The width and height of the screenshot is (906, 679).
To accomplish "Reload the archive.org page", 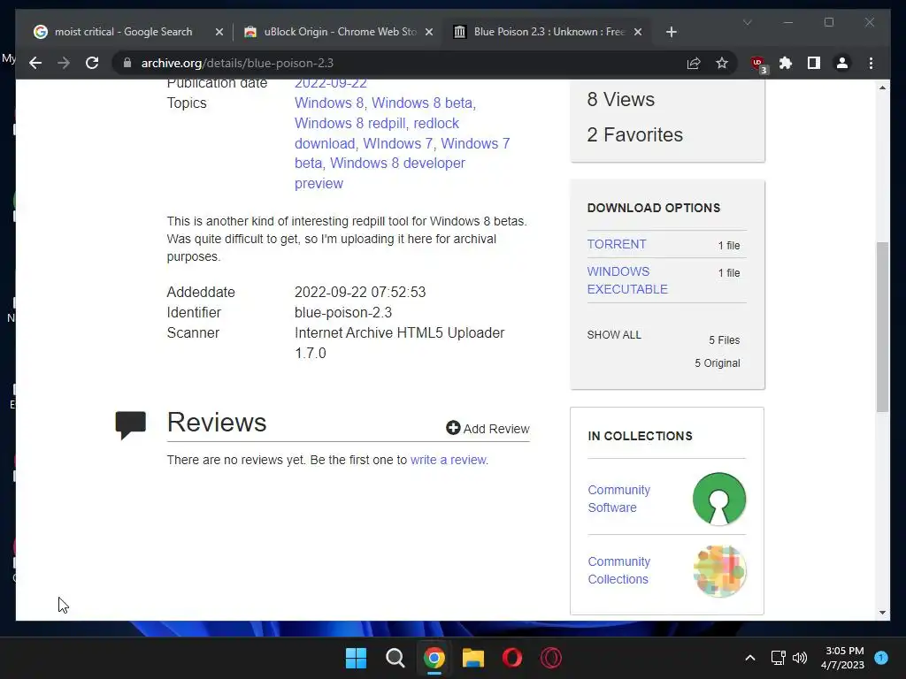I will click(92, 63).
